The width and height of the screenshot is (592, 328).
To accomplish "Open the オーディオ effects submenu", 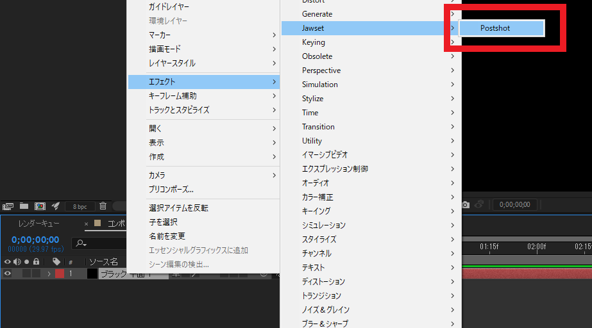I will click(370, 183).
